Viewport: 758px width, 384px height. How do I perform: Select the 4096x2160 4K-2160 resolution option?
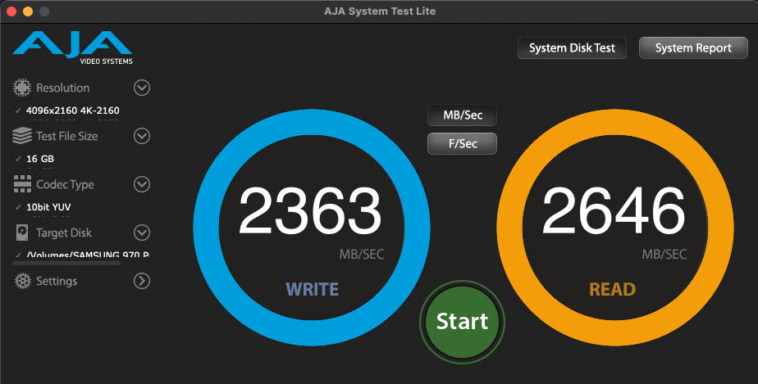pyautogui.click(x=72, y=111)
